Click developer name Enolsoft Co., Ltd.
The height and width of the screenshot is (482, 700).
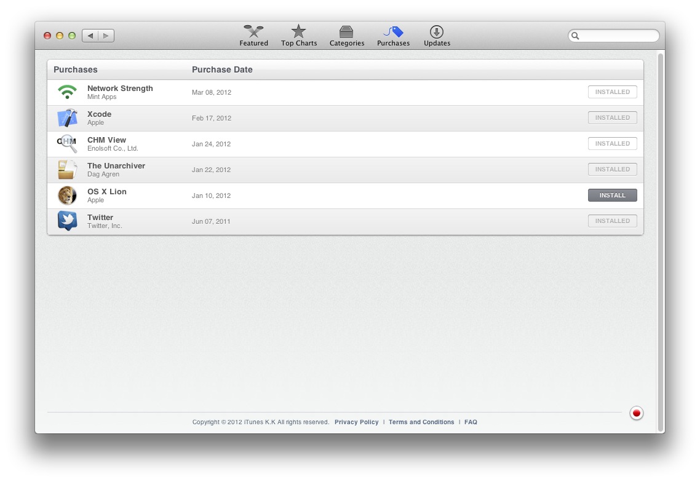pos(113,149)
